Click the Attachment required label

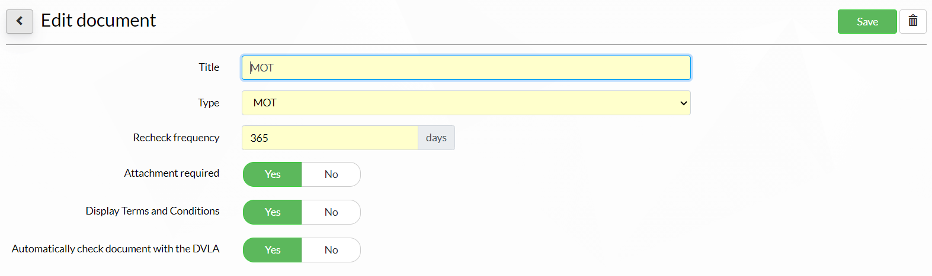pyautogui.click(x=172, y=173)
